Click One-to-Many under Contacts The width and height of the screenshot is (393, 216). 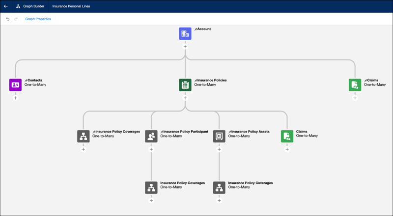tap(35, 85)
